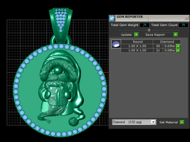Image resolution: width=190 pixels, height=142 pixels.
Task: Open the Diamond (3.52 spg) material dropdown
Action: (x=134, y=122)
